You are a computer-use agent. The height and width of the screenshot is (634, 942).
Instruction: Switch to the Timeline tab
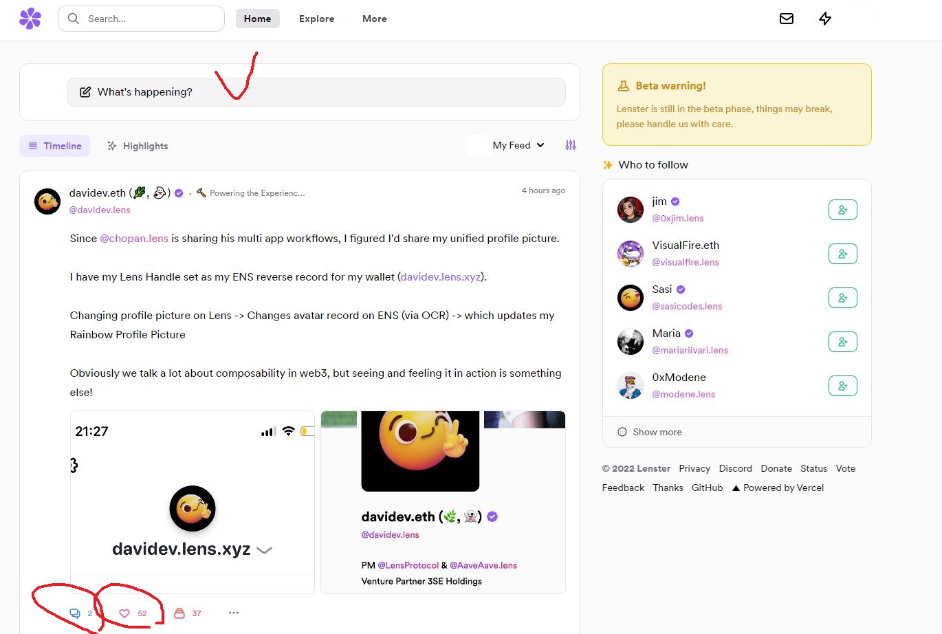tap(55, 146)
